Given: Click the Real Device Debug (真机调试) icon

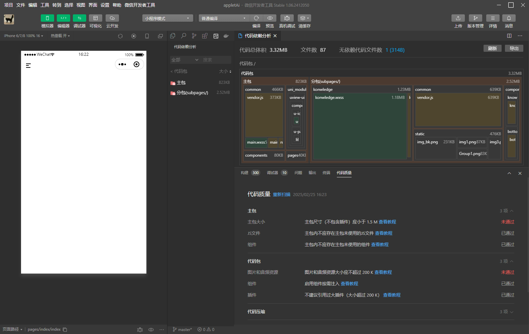Looking at the screenshot, I should 287,18.
